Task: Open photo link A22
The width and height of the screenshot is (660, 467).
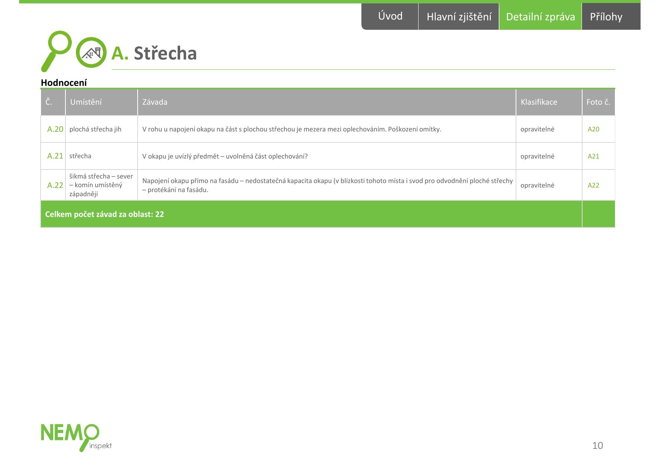Action: pyautogui.click(x=593, y=185)
